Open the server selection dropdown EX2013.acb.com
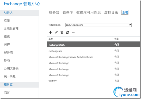141x99 pixels. (98, 25)
